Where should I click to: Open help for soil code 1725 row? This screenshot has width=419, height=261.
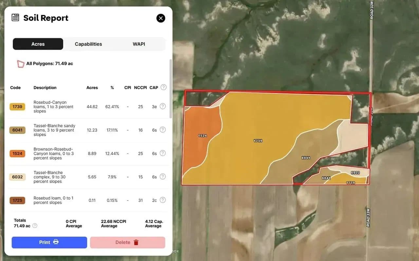[x=163, y=200]
